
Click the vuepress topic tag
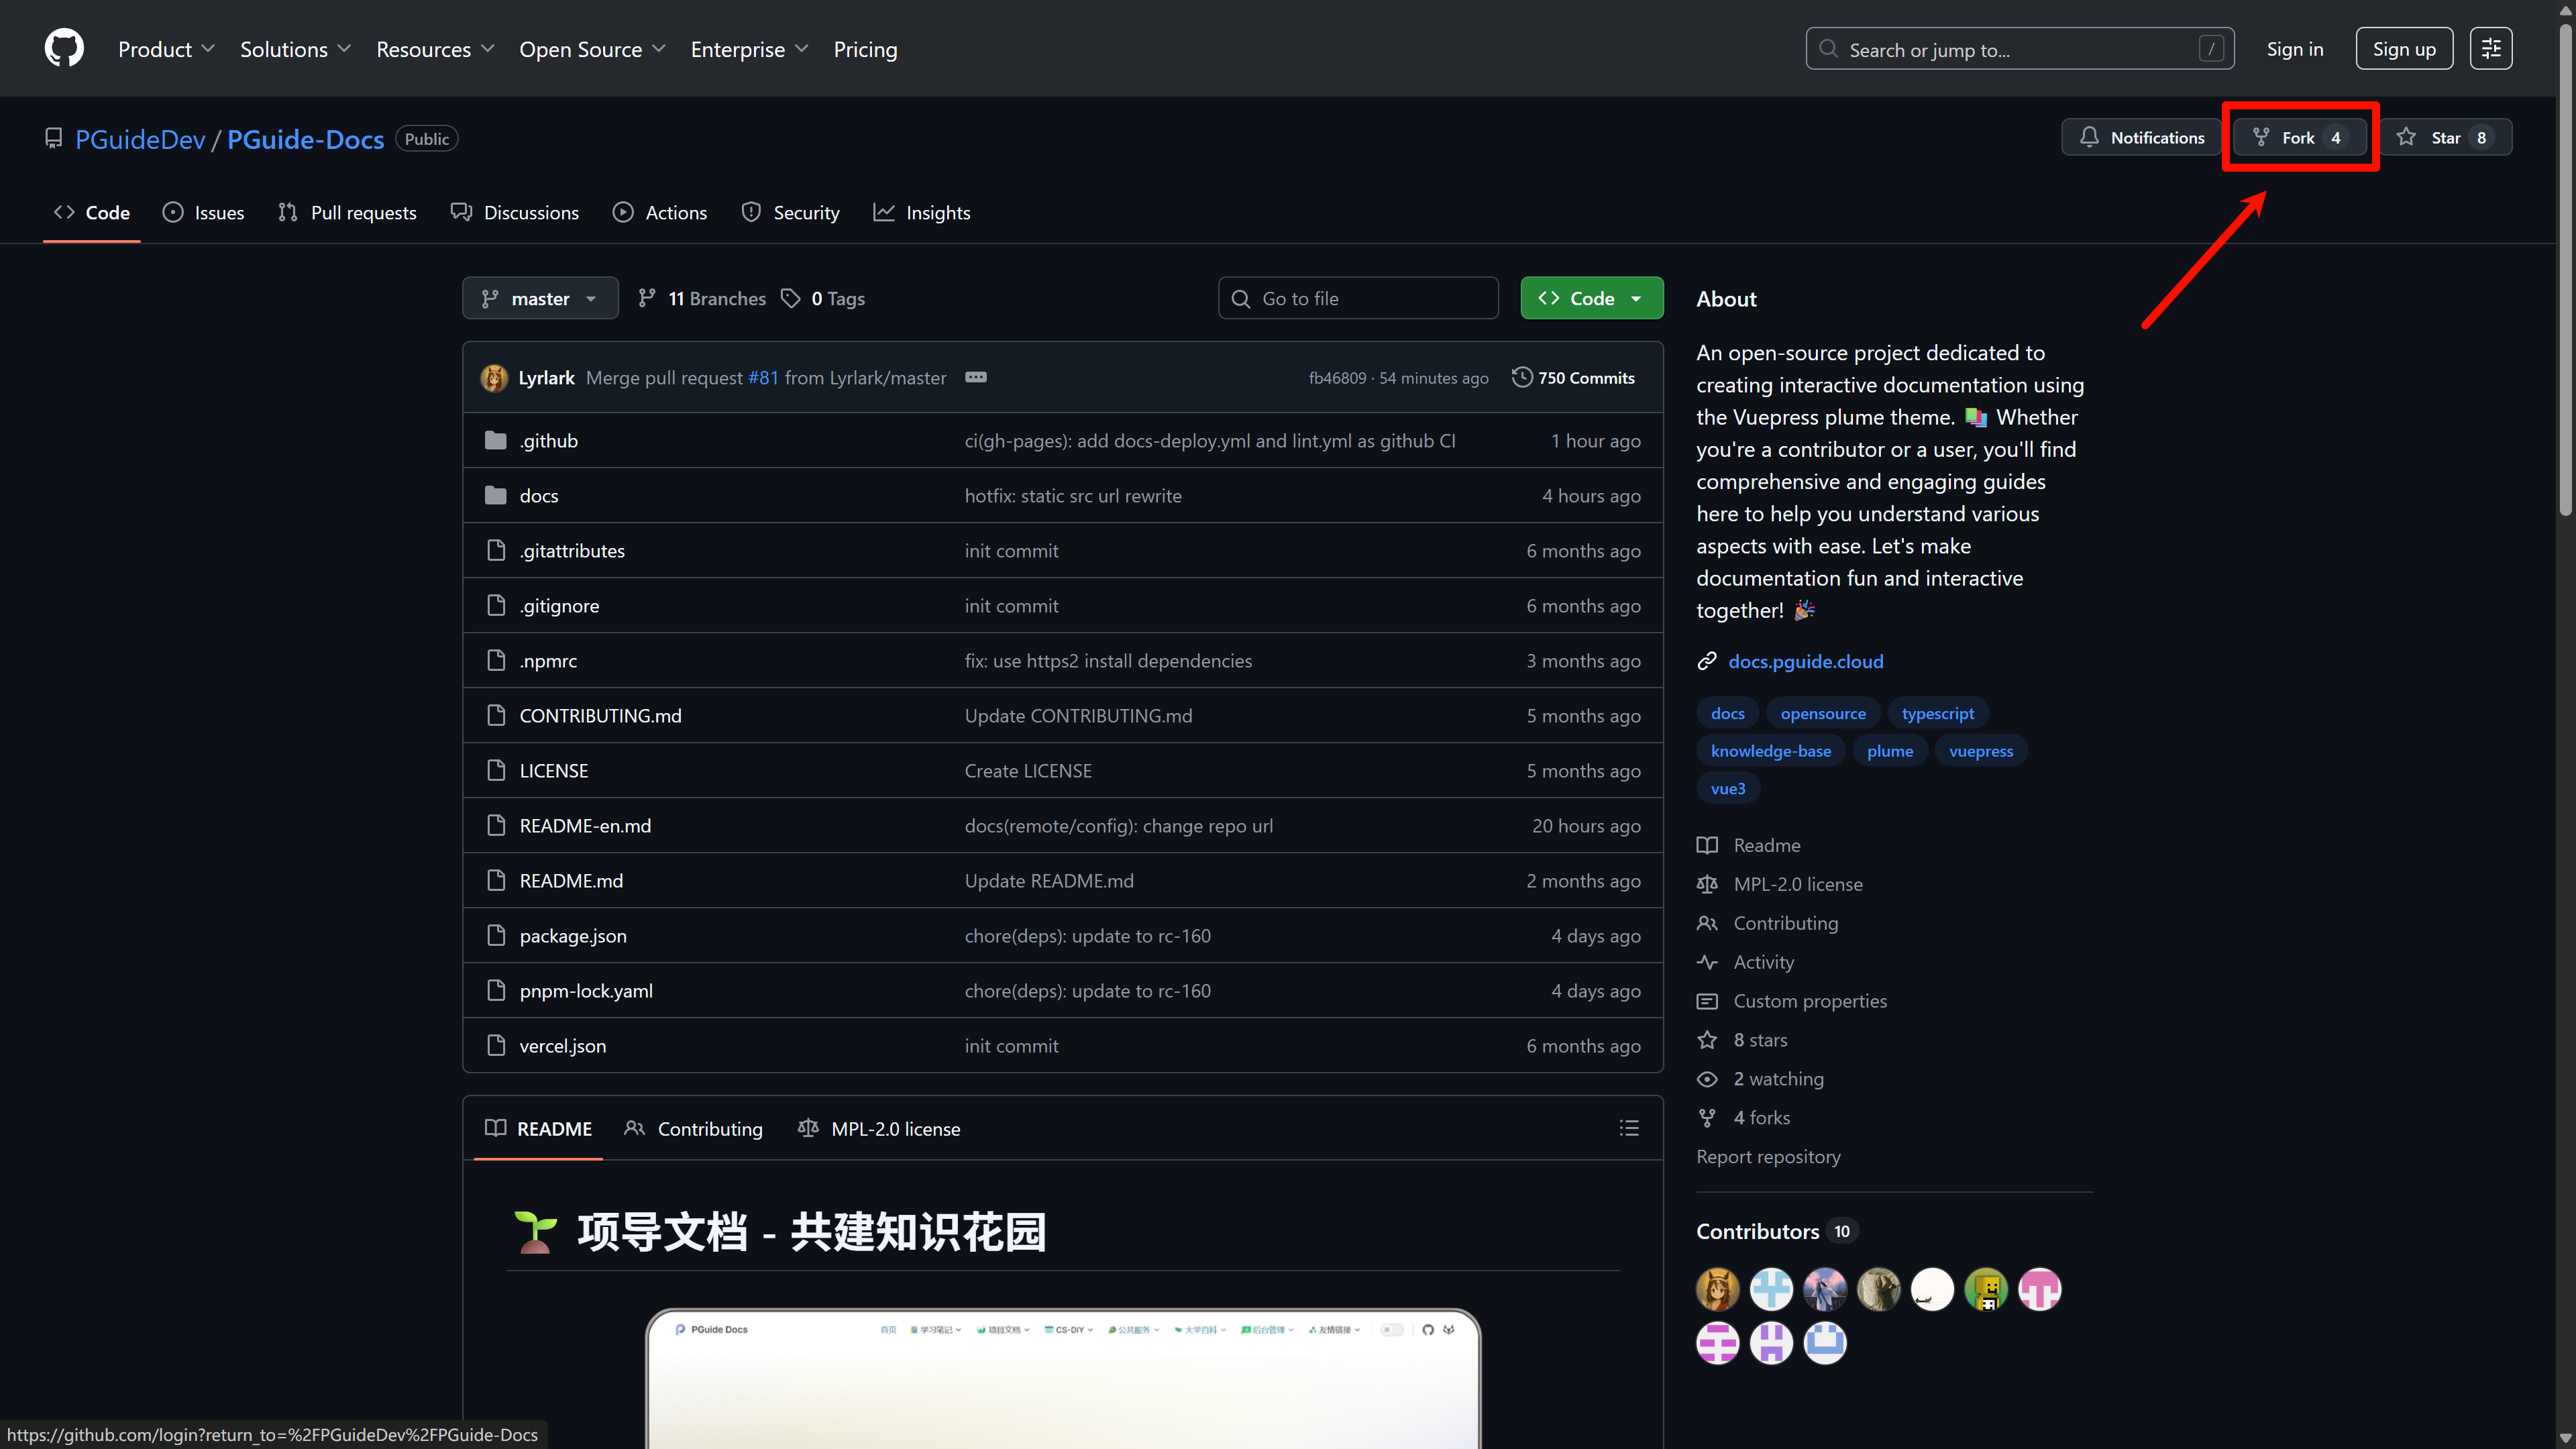tap(1980, 751)
